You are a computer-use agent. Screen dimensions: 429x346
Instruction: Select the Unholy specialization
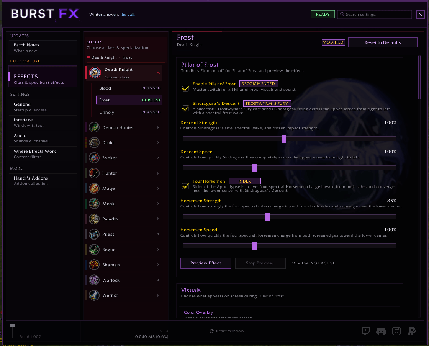coord(129,112)
